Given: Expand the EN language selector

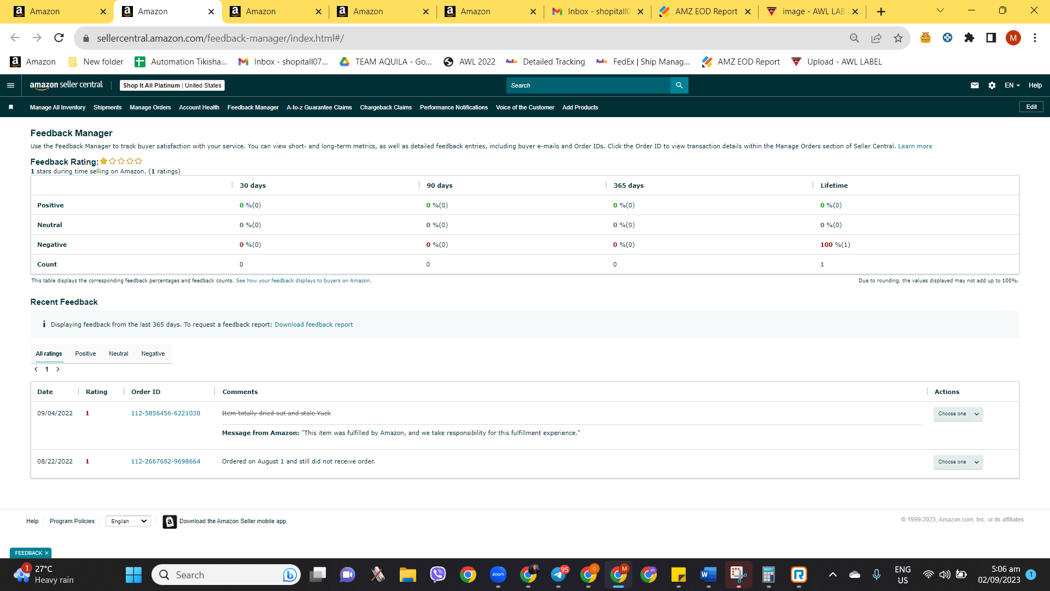Looking at the screenshot, I should 1012,85.
